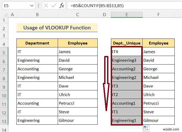Screen dimensions: 182x132
Task: Open the Insert Function fx button
Action: click(x=62, y=5)
